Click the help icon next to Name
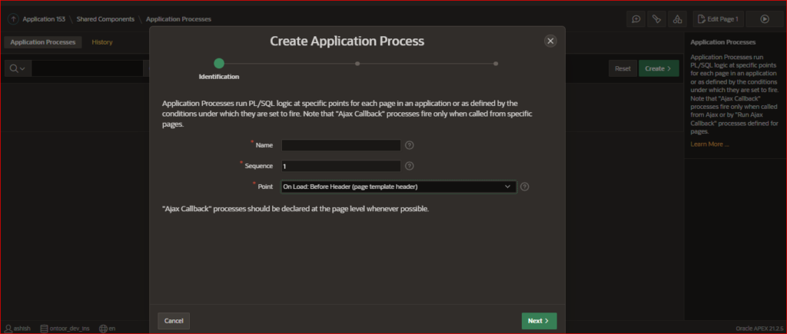787x334 pixels. tap(410, 144)
